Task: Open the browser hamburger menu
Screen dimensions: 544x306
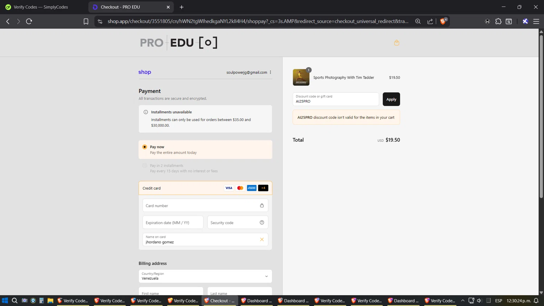Action: [536, 21]
